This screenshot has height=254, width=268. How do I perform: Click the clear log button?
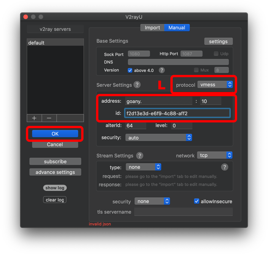[x=55, y=200]
